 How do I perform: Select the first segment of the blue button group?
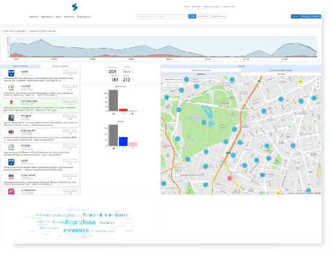click(296, 16)
